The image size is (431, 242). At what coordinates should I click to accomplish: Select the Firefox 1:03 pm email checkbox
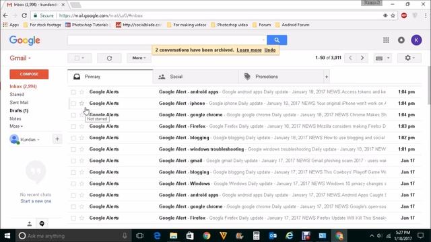[73, 126]
